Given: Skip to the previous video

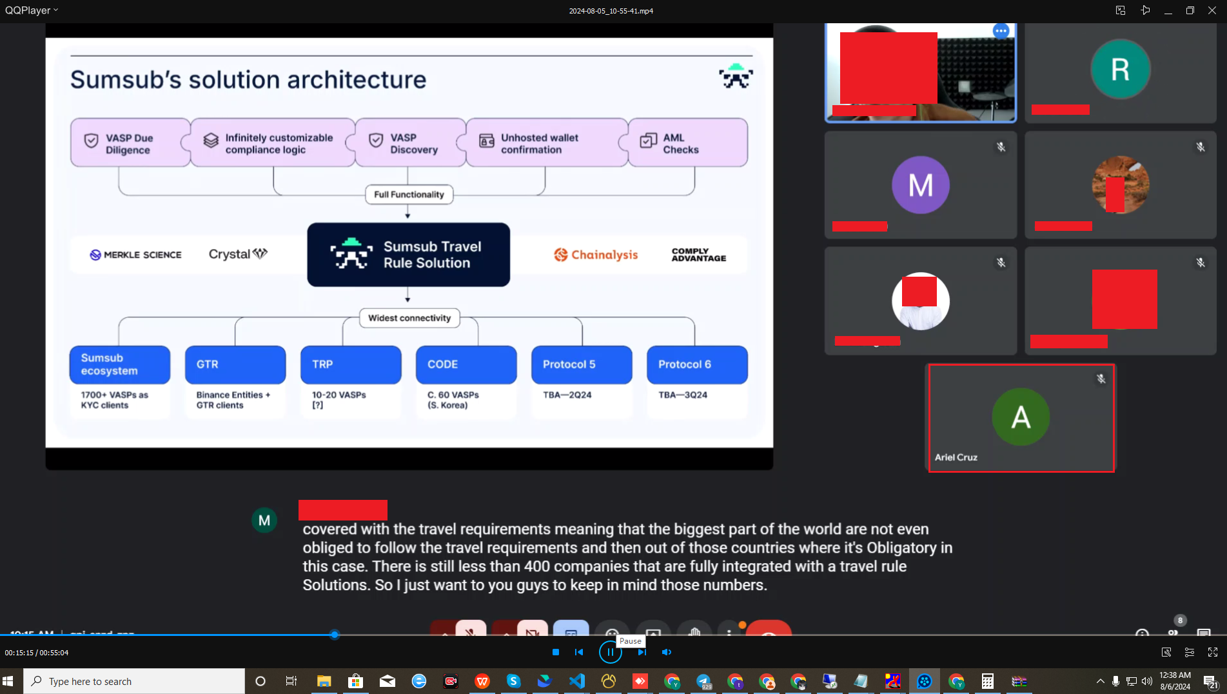Looking at the screenshot, I should pyautogui.click(x=579, y=652).
